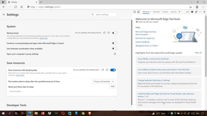Screen dimensions: 207x116
Task: Turn off sleeping tabs switch
Action: (x=113, y=70)
